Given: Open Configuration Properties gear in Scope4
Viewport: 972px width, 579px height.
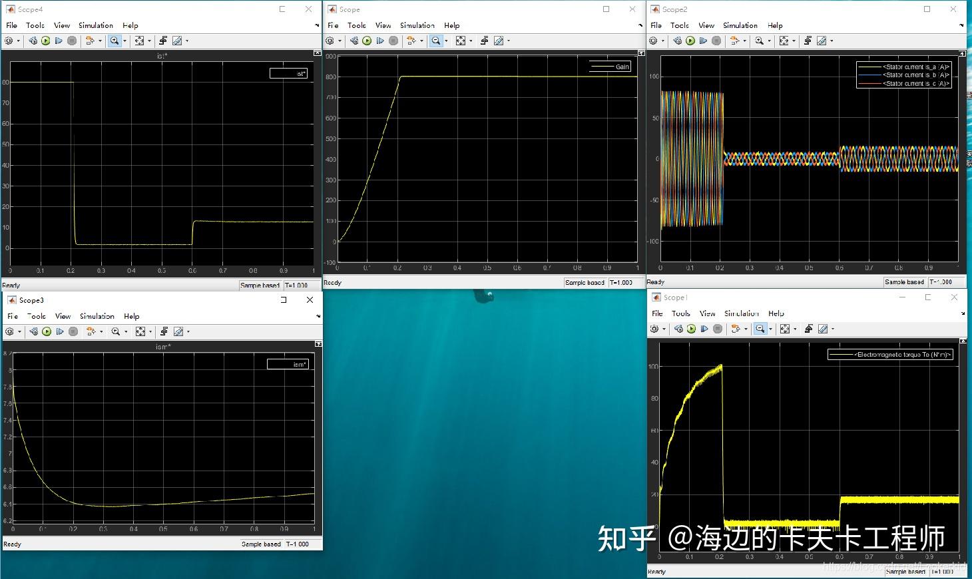Looking at the screenshot, I should (9, 41).
